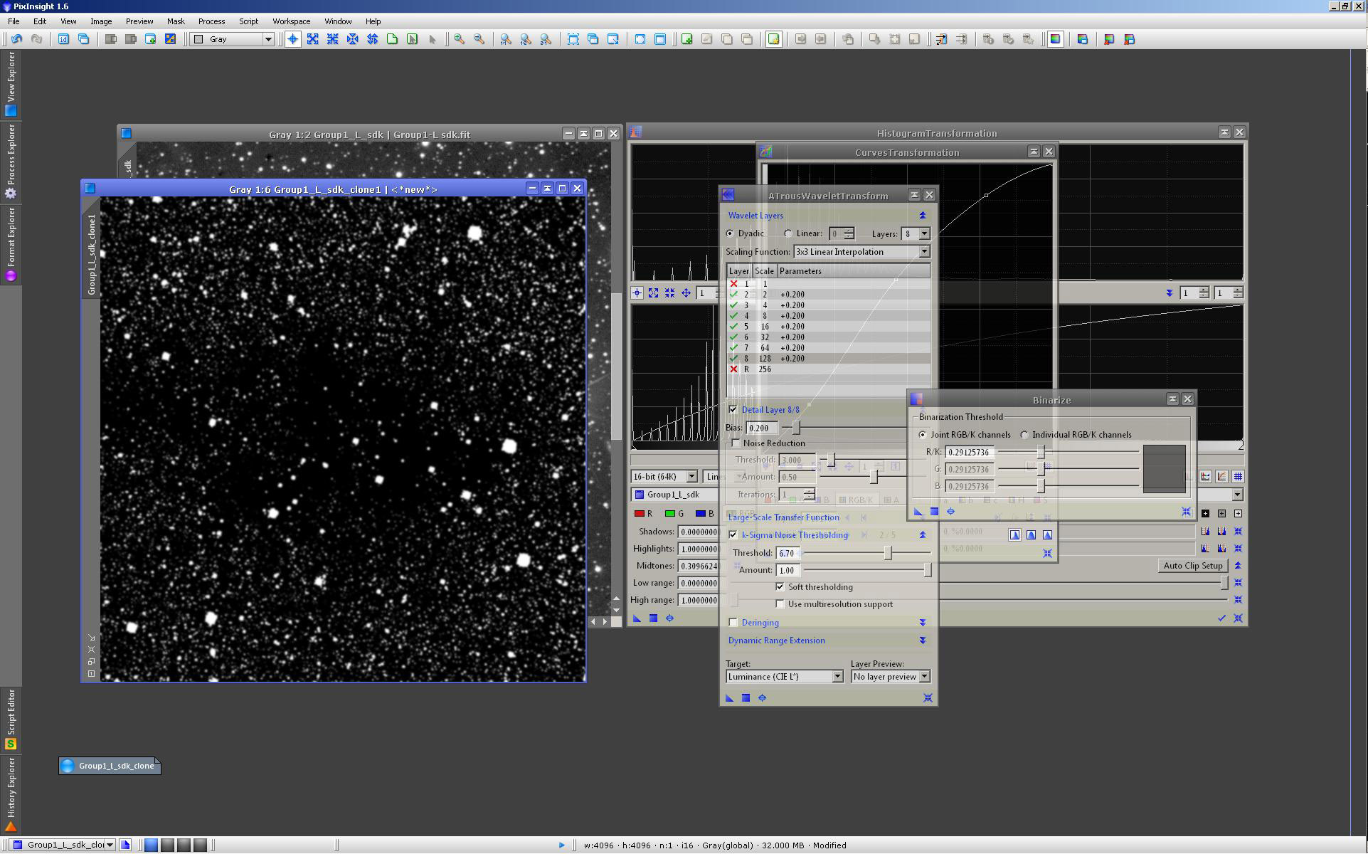Image resolution: width=1368 pixels, height=854 pixels.
Task: Open the Process Explorer side panel
Action: pyautogui.click(x=11, y=162)
